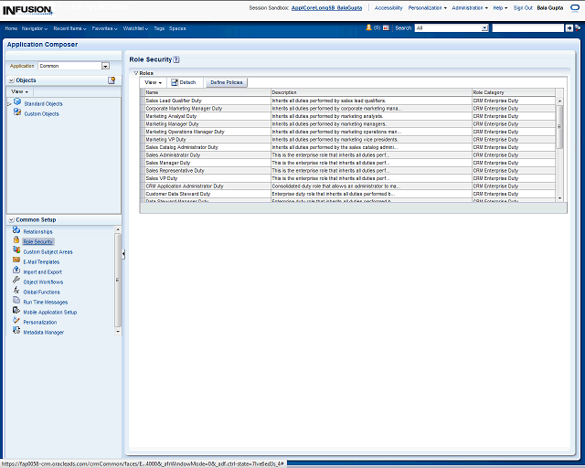Click the notifications bell icon
The width and height of the screenshot is (585, 468).
pyautogui.click(x=367, y=28)
